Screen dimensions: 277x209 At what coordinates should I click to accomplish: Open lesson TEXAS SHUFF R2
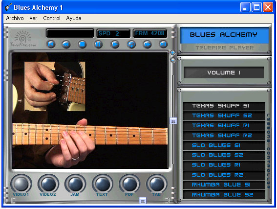tap(224, 136)
